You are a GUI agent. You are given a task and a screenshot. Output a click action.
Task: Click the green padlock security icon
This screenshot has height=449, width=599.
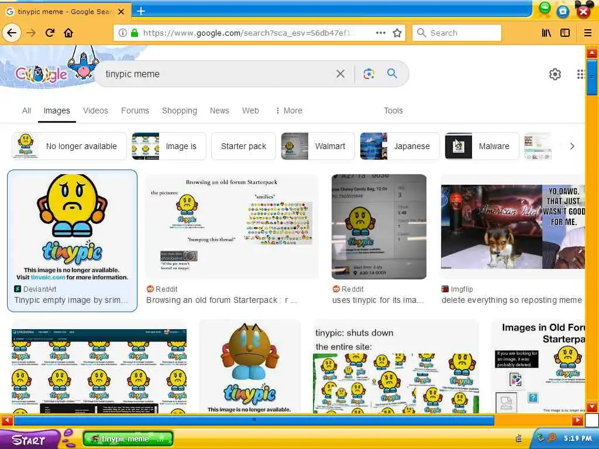pos(135,33)
